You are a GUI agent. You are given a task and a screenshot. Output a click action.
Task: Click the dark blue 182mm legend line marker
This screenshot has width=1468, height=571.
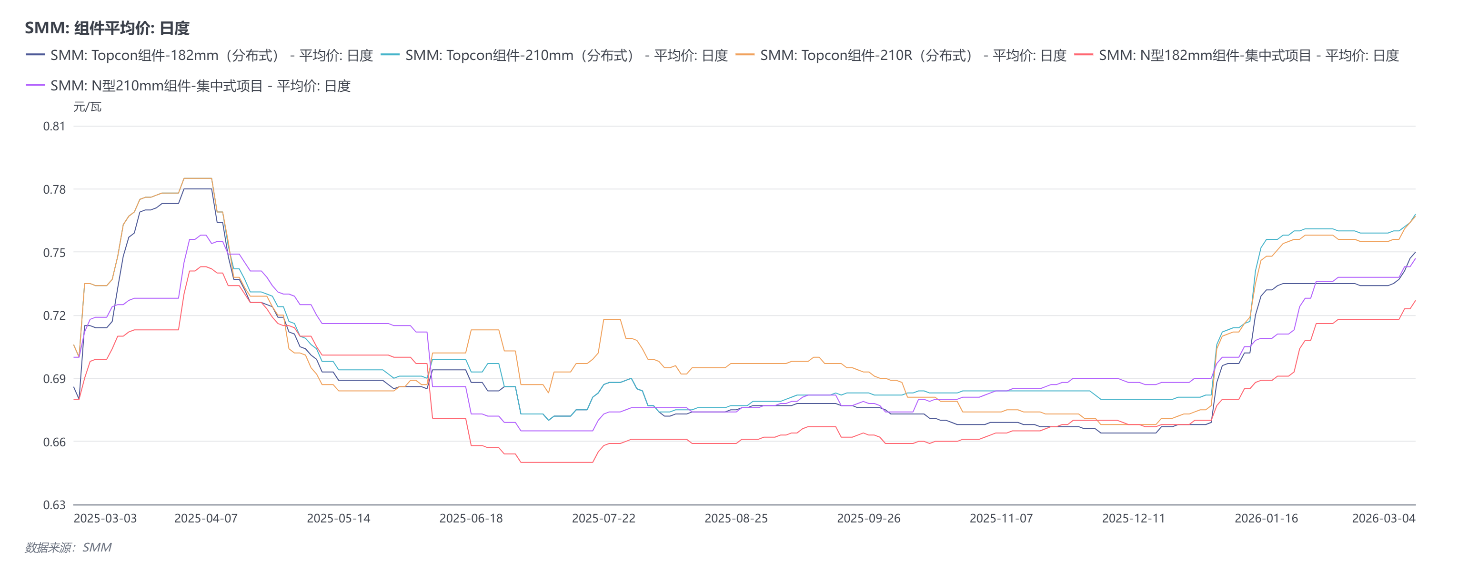pyautogui.click(x=35, y=55)
